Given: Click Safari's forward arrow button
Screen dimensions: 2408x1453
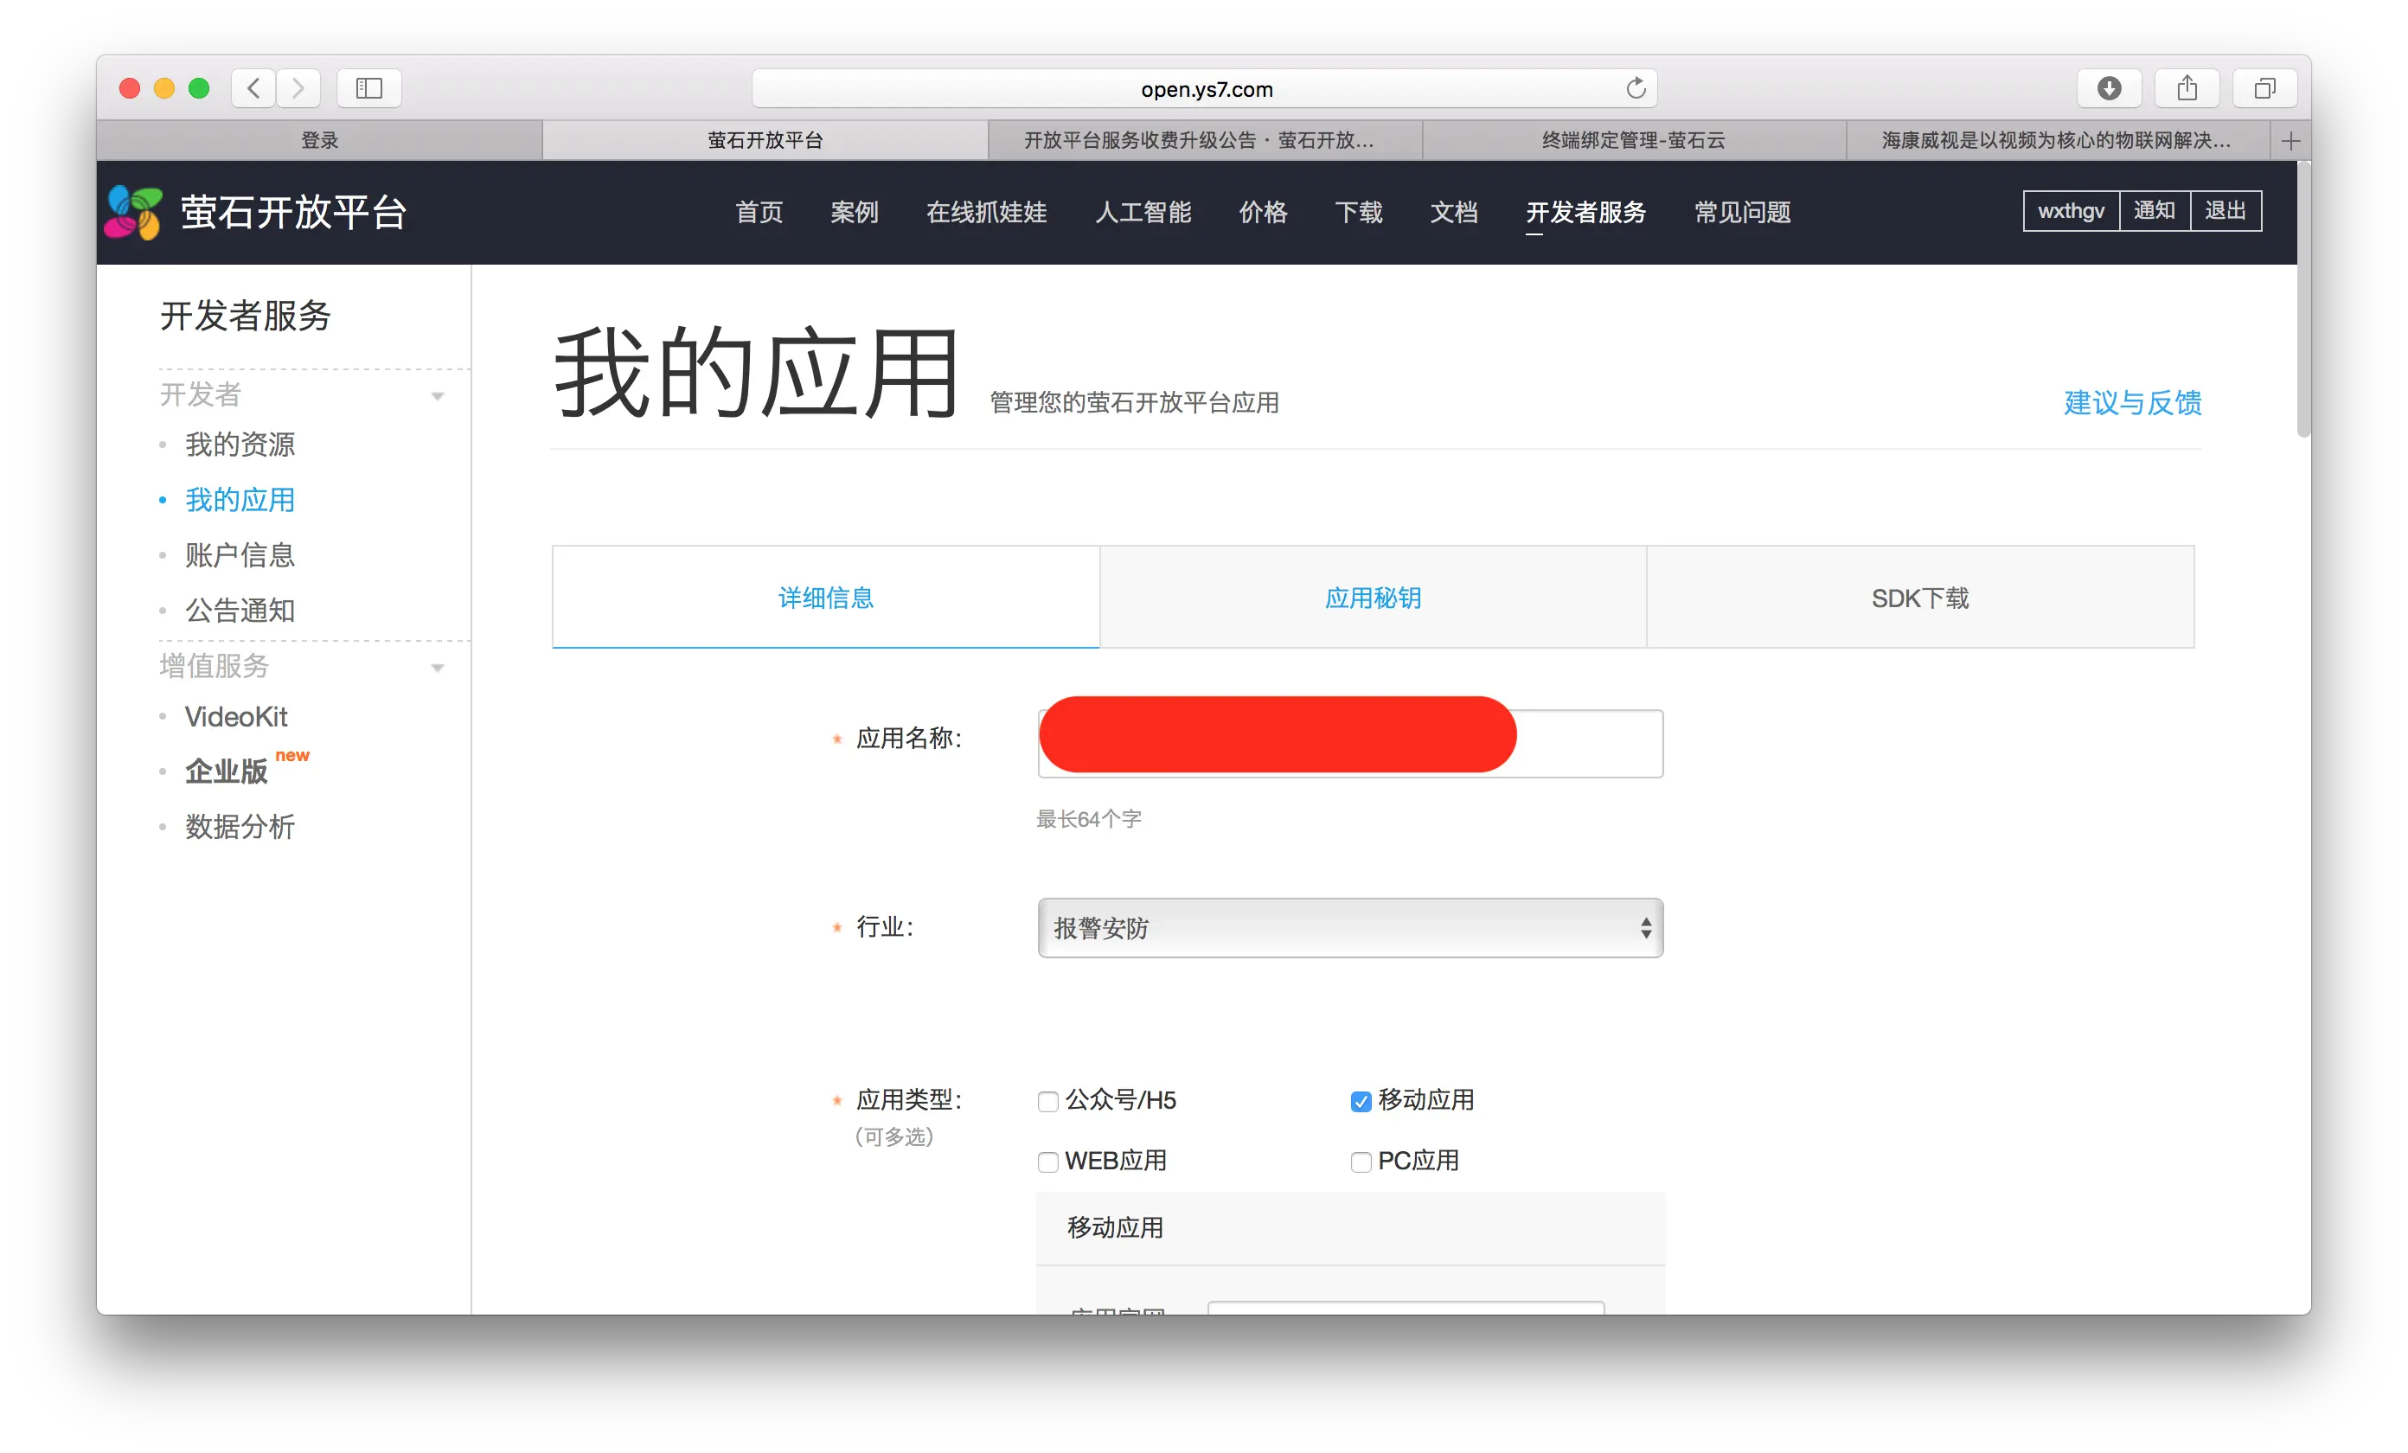Looking at the screenshot, I should click(x=299, y=89).
